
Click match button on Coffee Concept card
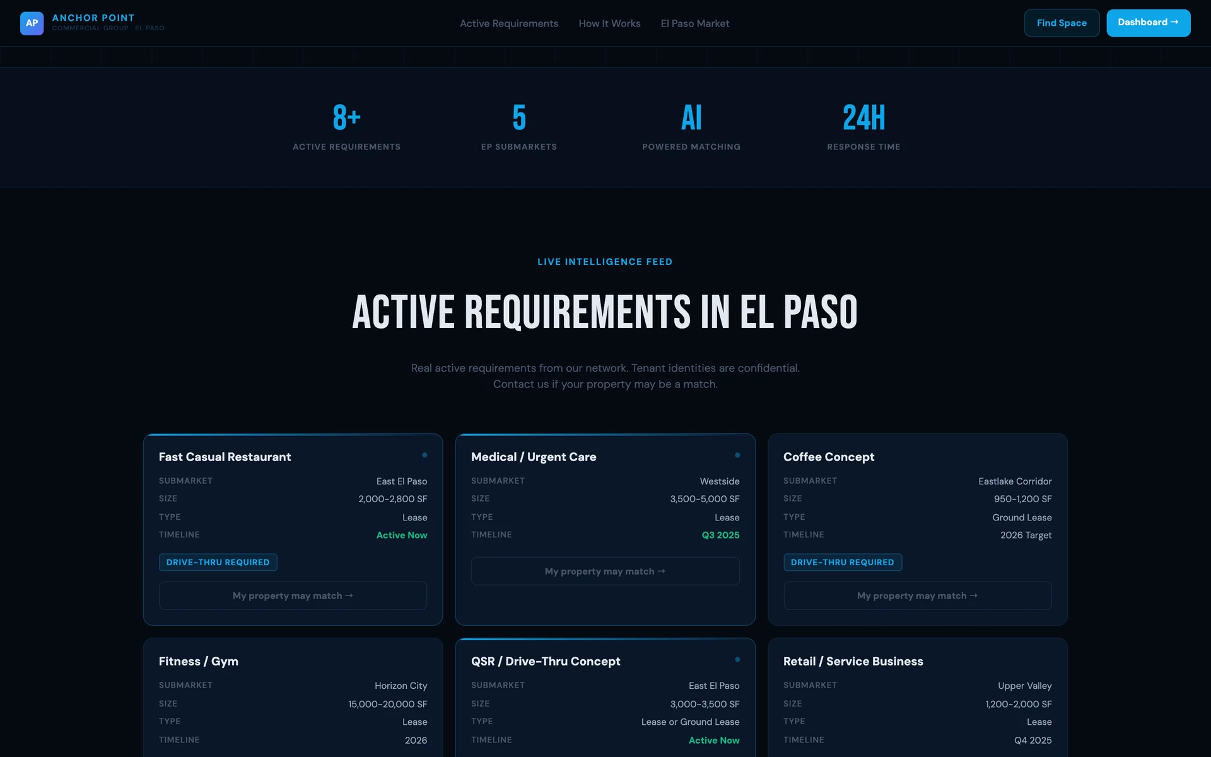pyautogui.click(x=917, y=596)
